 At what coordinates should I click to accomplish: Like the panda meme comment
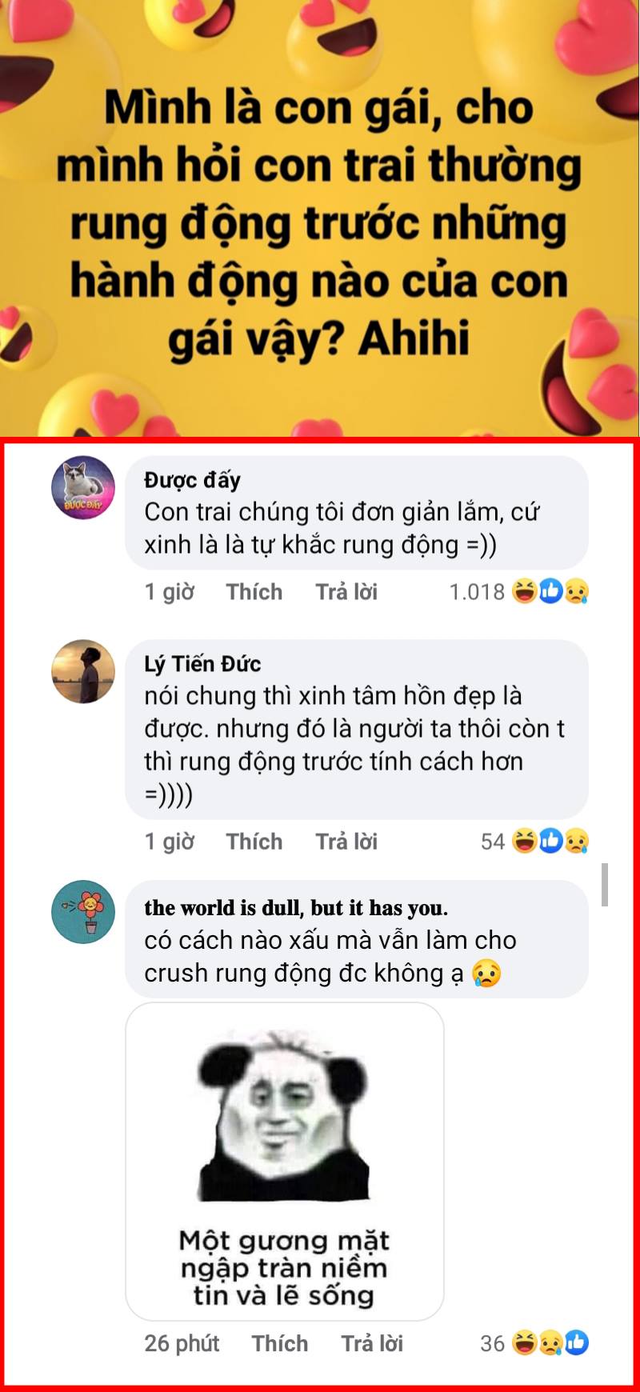coord(280,1343)
